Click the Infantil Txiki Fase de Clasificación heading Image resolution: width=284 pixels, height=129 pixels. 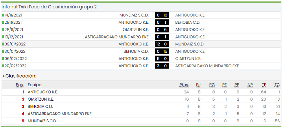(x=49, y=7)
